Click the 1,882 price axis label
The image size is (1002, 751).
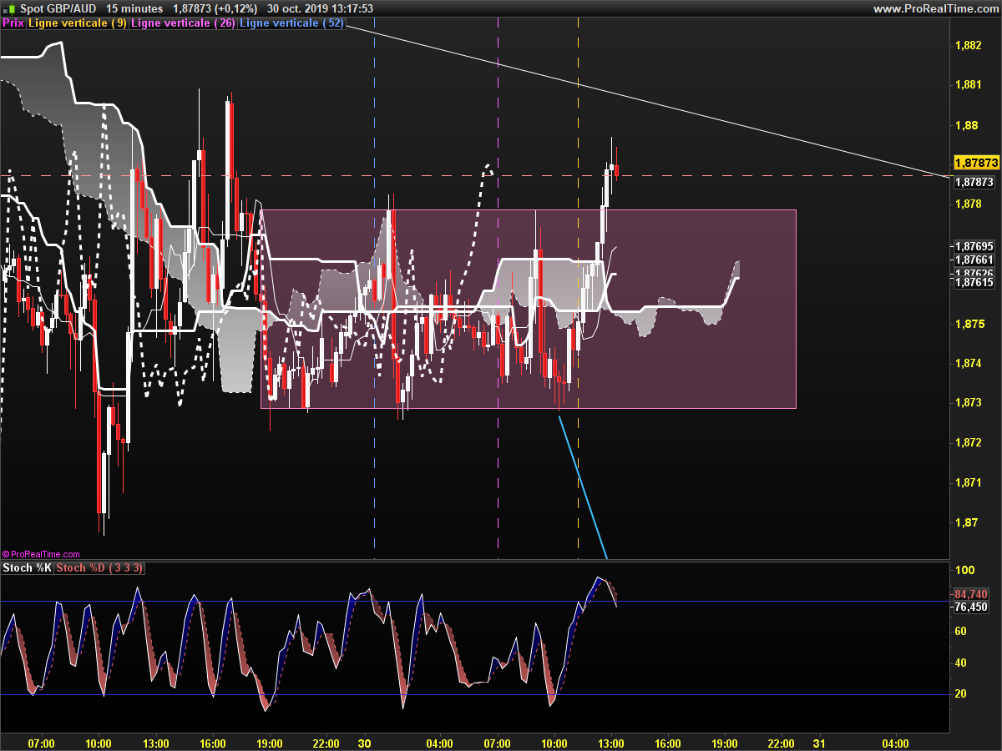click(x=969, y=45)
